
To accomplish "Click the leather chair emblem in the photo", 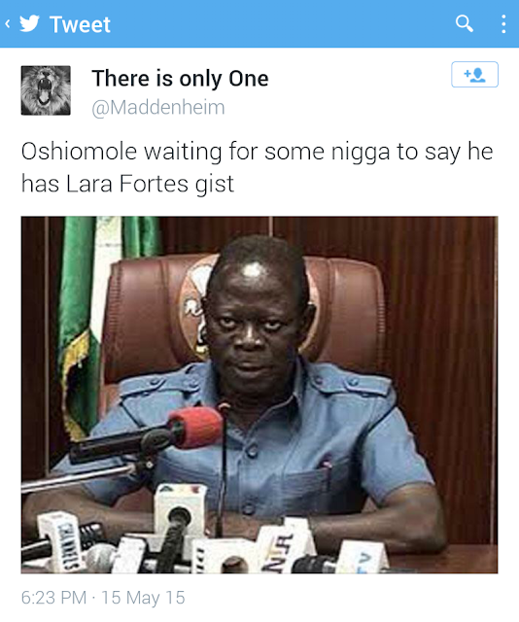I will pyautogui.click(x=197, y=304).
